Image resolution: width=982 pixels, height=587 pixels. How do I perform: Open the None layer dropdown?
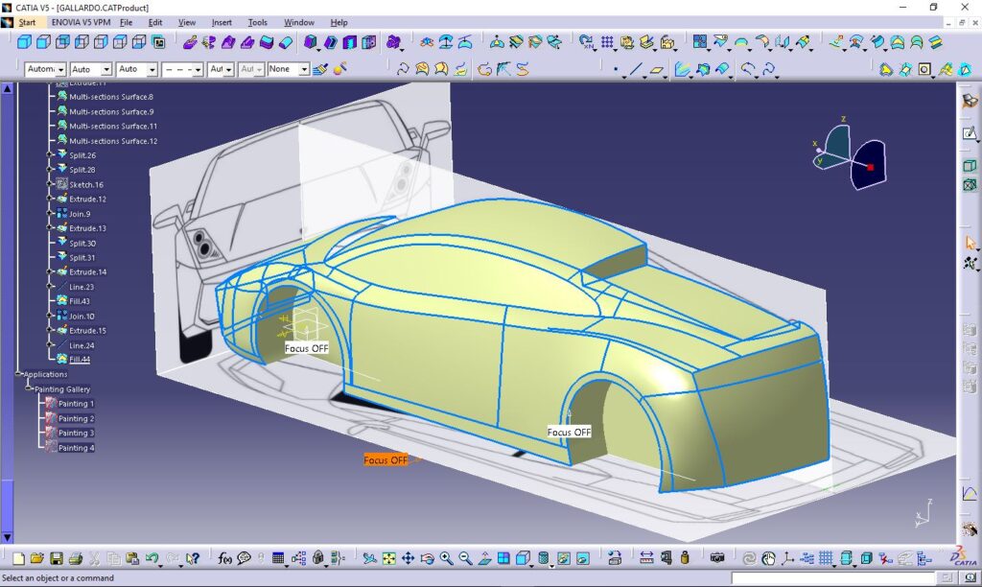point(303,69)
